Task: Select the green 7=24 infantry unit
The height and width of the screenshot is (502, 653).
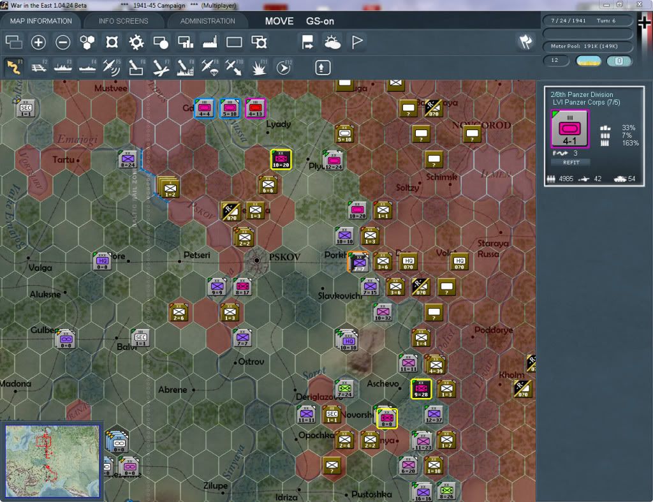Action: click(345, 389)
